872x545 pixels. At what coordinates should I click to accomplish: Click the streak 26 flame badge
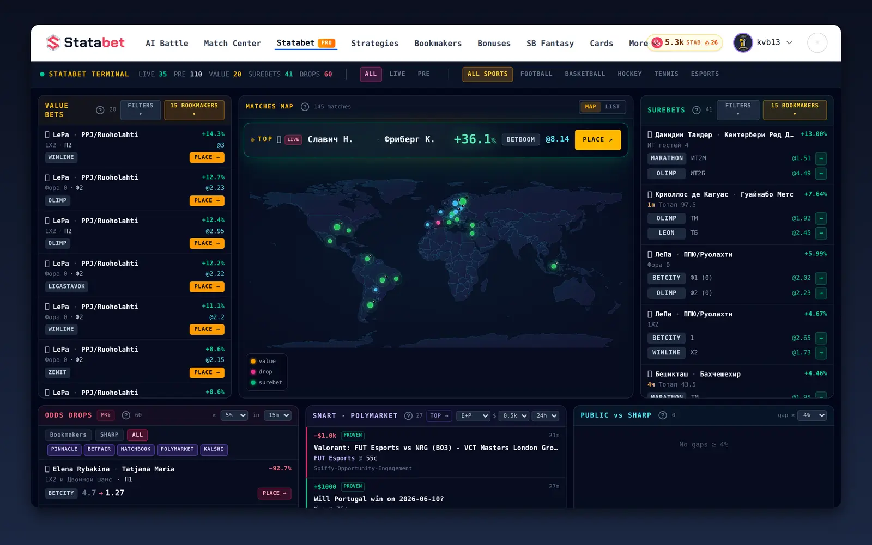pyautogui.click(x=711, y=42)
